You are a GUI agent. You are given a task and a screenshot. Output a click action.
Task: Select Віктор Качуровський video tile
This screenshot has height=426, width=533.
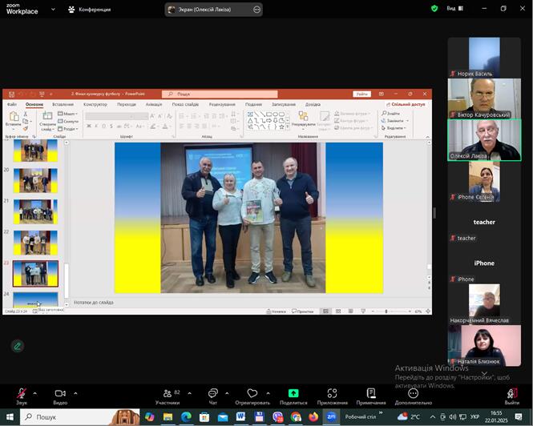coord(484,98)
